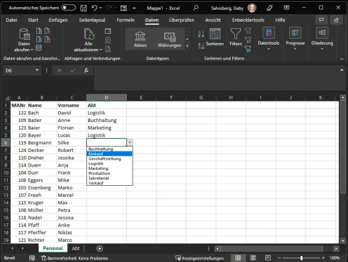348x262 pixels.
Task: Click Anzeigeeinstellungen in status bar
Action: point(199,258)
